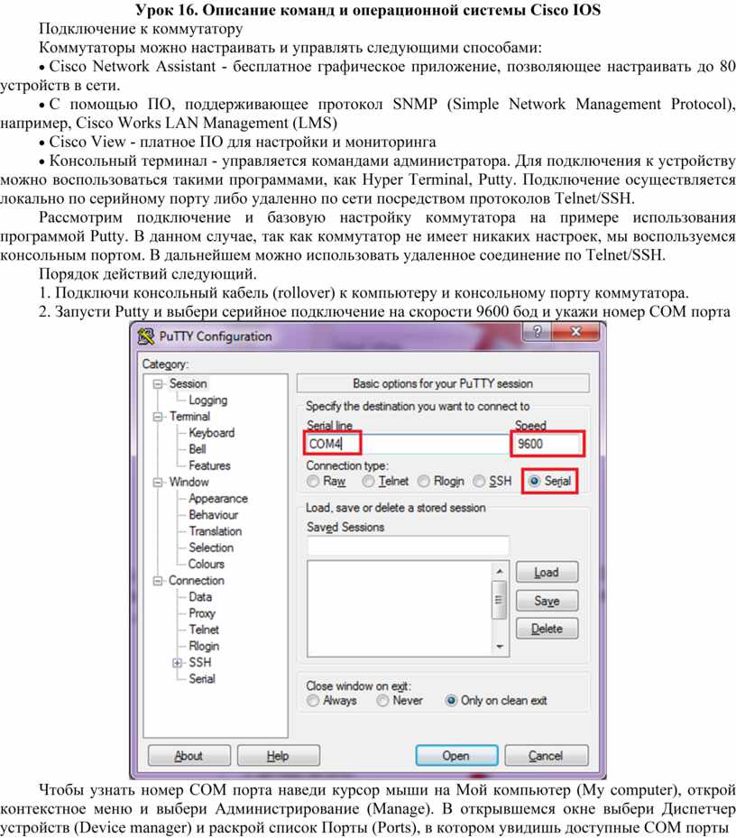Click the Speed input field
Screen dimensions: 736x838
pyautogui.click(x=547, y=444)
